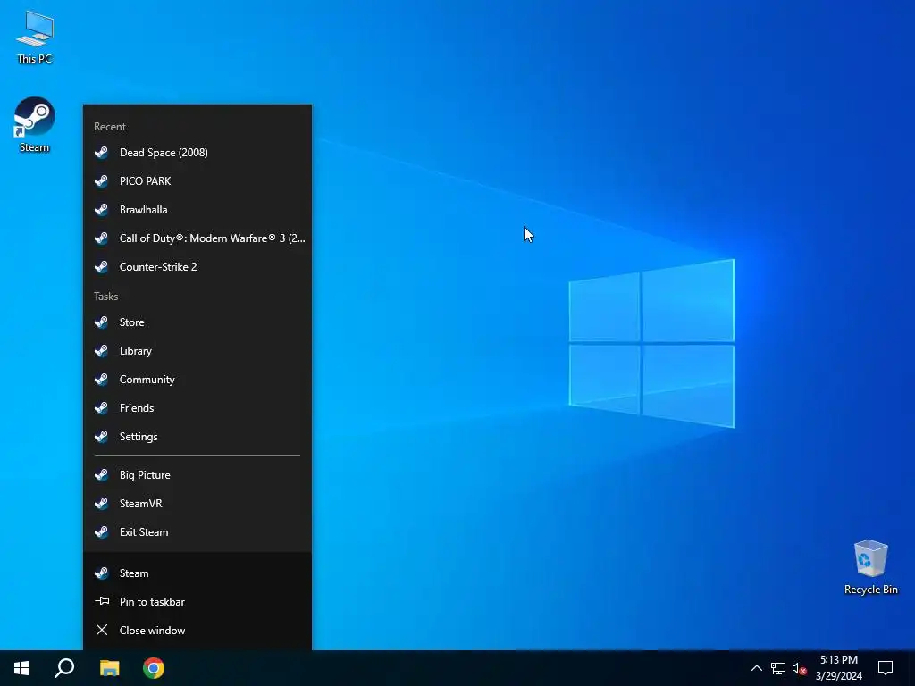Click the pin icon beside Pin to taskbar

click(102, 601)
